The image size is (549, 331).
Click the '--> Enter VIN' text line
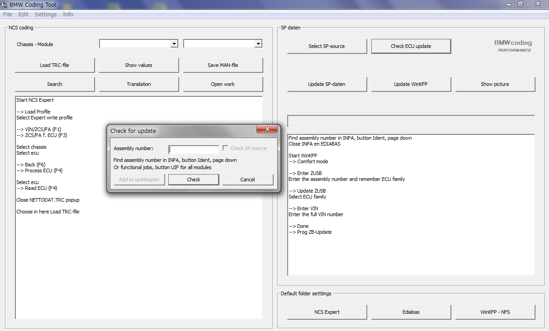point(304,208)
